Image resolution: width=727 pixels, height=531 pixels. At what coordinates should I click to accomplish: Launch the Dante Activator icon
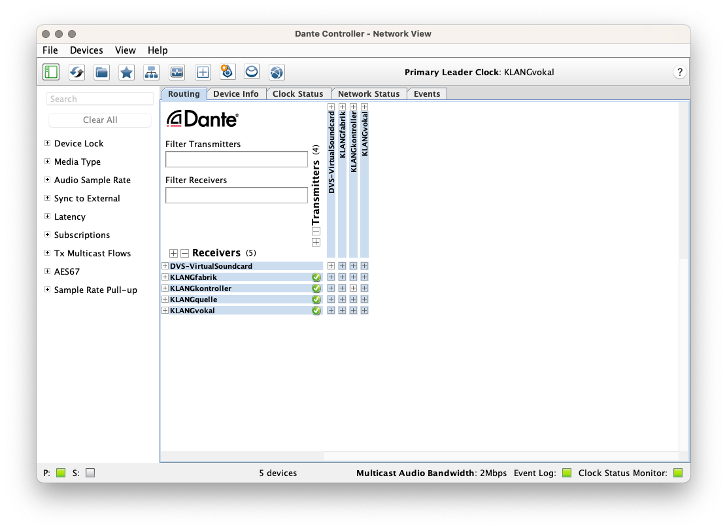[x=252, y=71]
